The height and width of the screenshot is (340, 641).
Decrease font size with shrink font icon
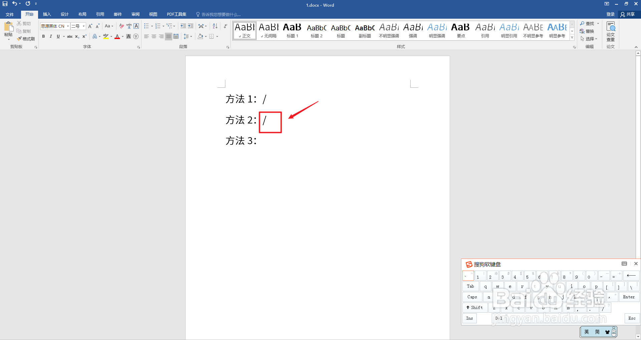[97, 26]
